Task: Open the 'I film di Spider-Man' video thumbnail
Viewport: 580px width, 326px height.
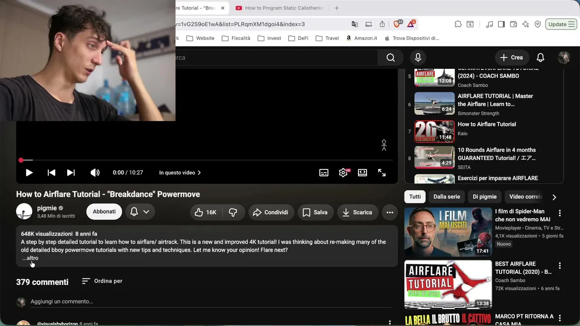Action: pos(448,232)
